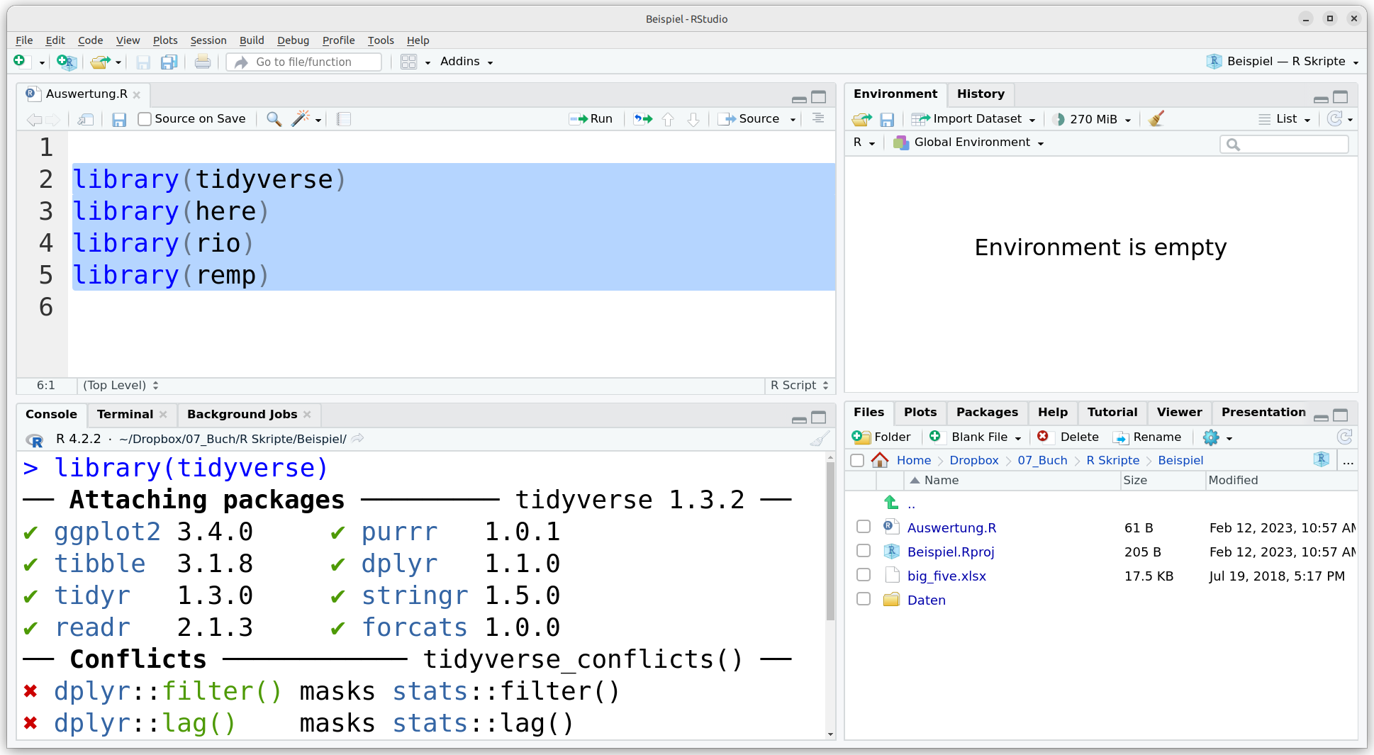1374x755 pixels.
Task: Close the Auswertung.R editor tab
Action: tap(137, 95)
